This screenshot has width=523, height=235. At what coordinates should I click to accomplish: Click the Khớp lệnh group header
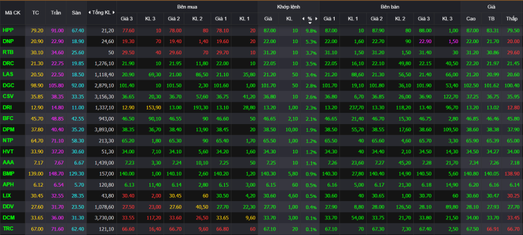click(x=288, y=7)
